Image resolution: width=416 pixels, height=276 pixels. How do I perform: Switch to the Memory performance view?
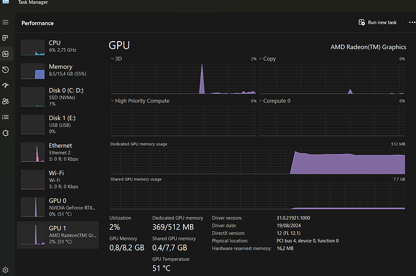coord(58,72)
